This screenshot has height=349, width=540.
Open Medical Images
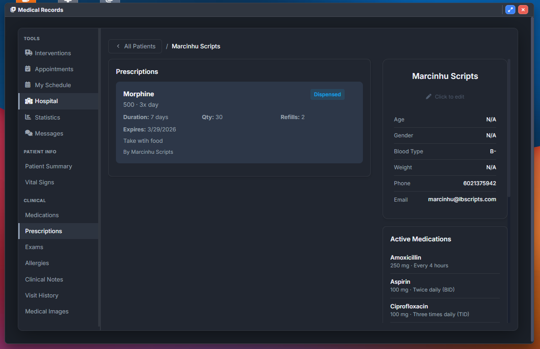click(58, 311)
